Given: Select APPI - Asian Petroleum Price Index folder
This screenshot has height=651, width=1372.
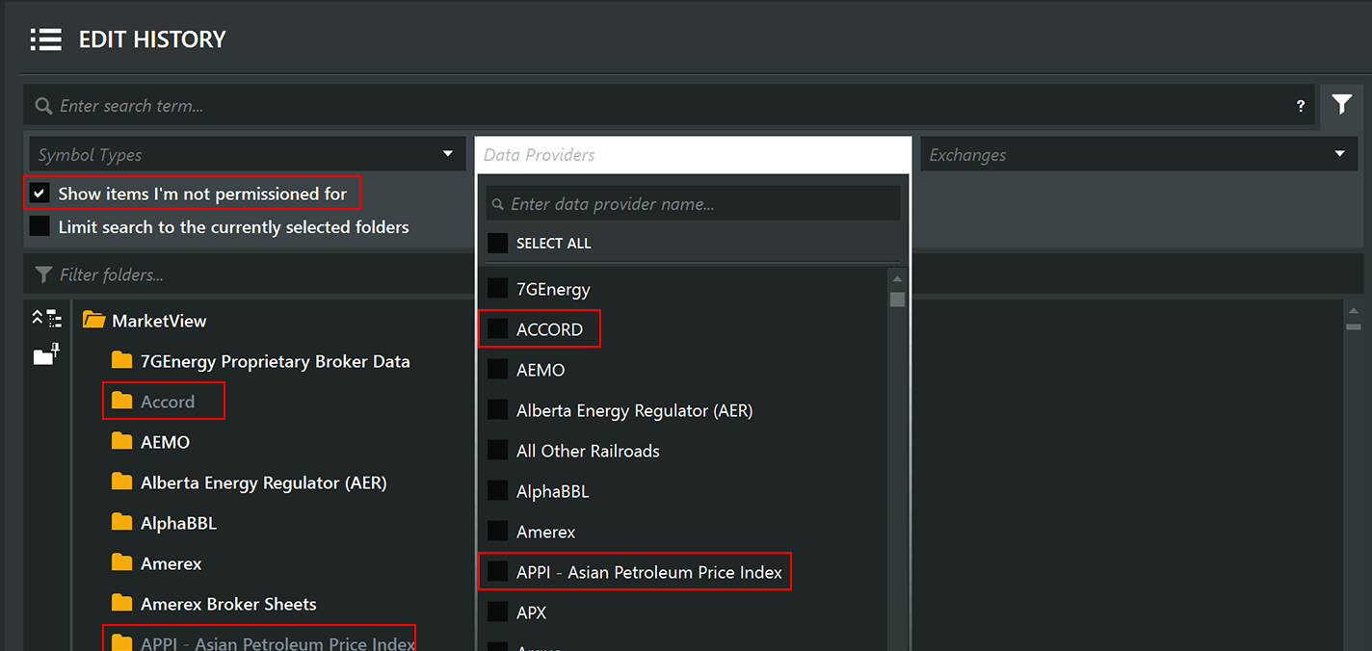Looking at the screenshot, I should coord(277,642).
